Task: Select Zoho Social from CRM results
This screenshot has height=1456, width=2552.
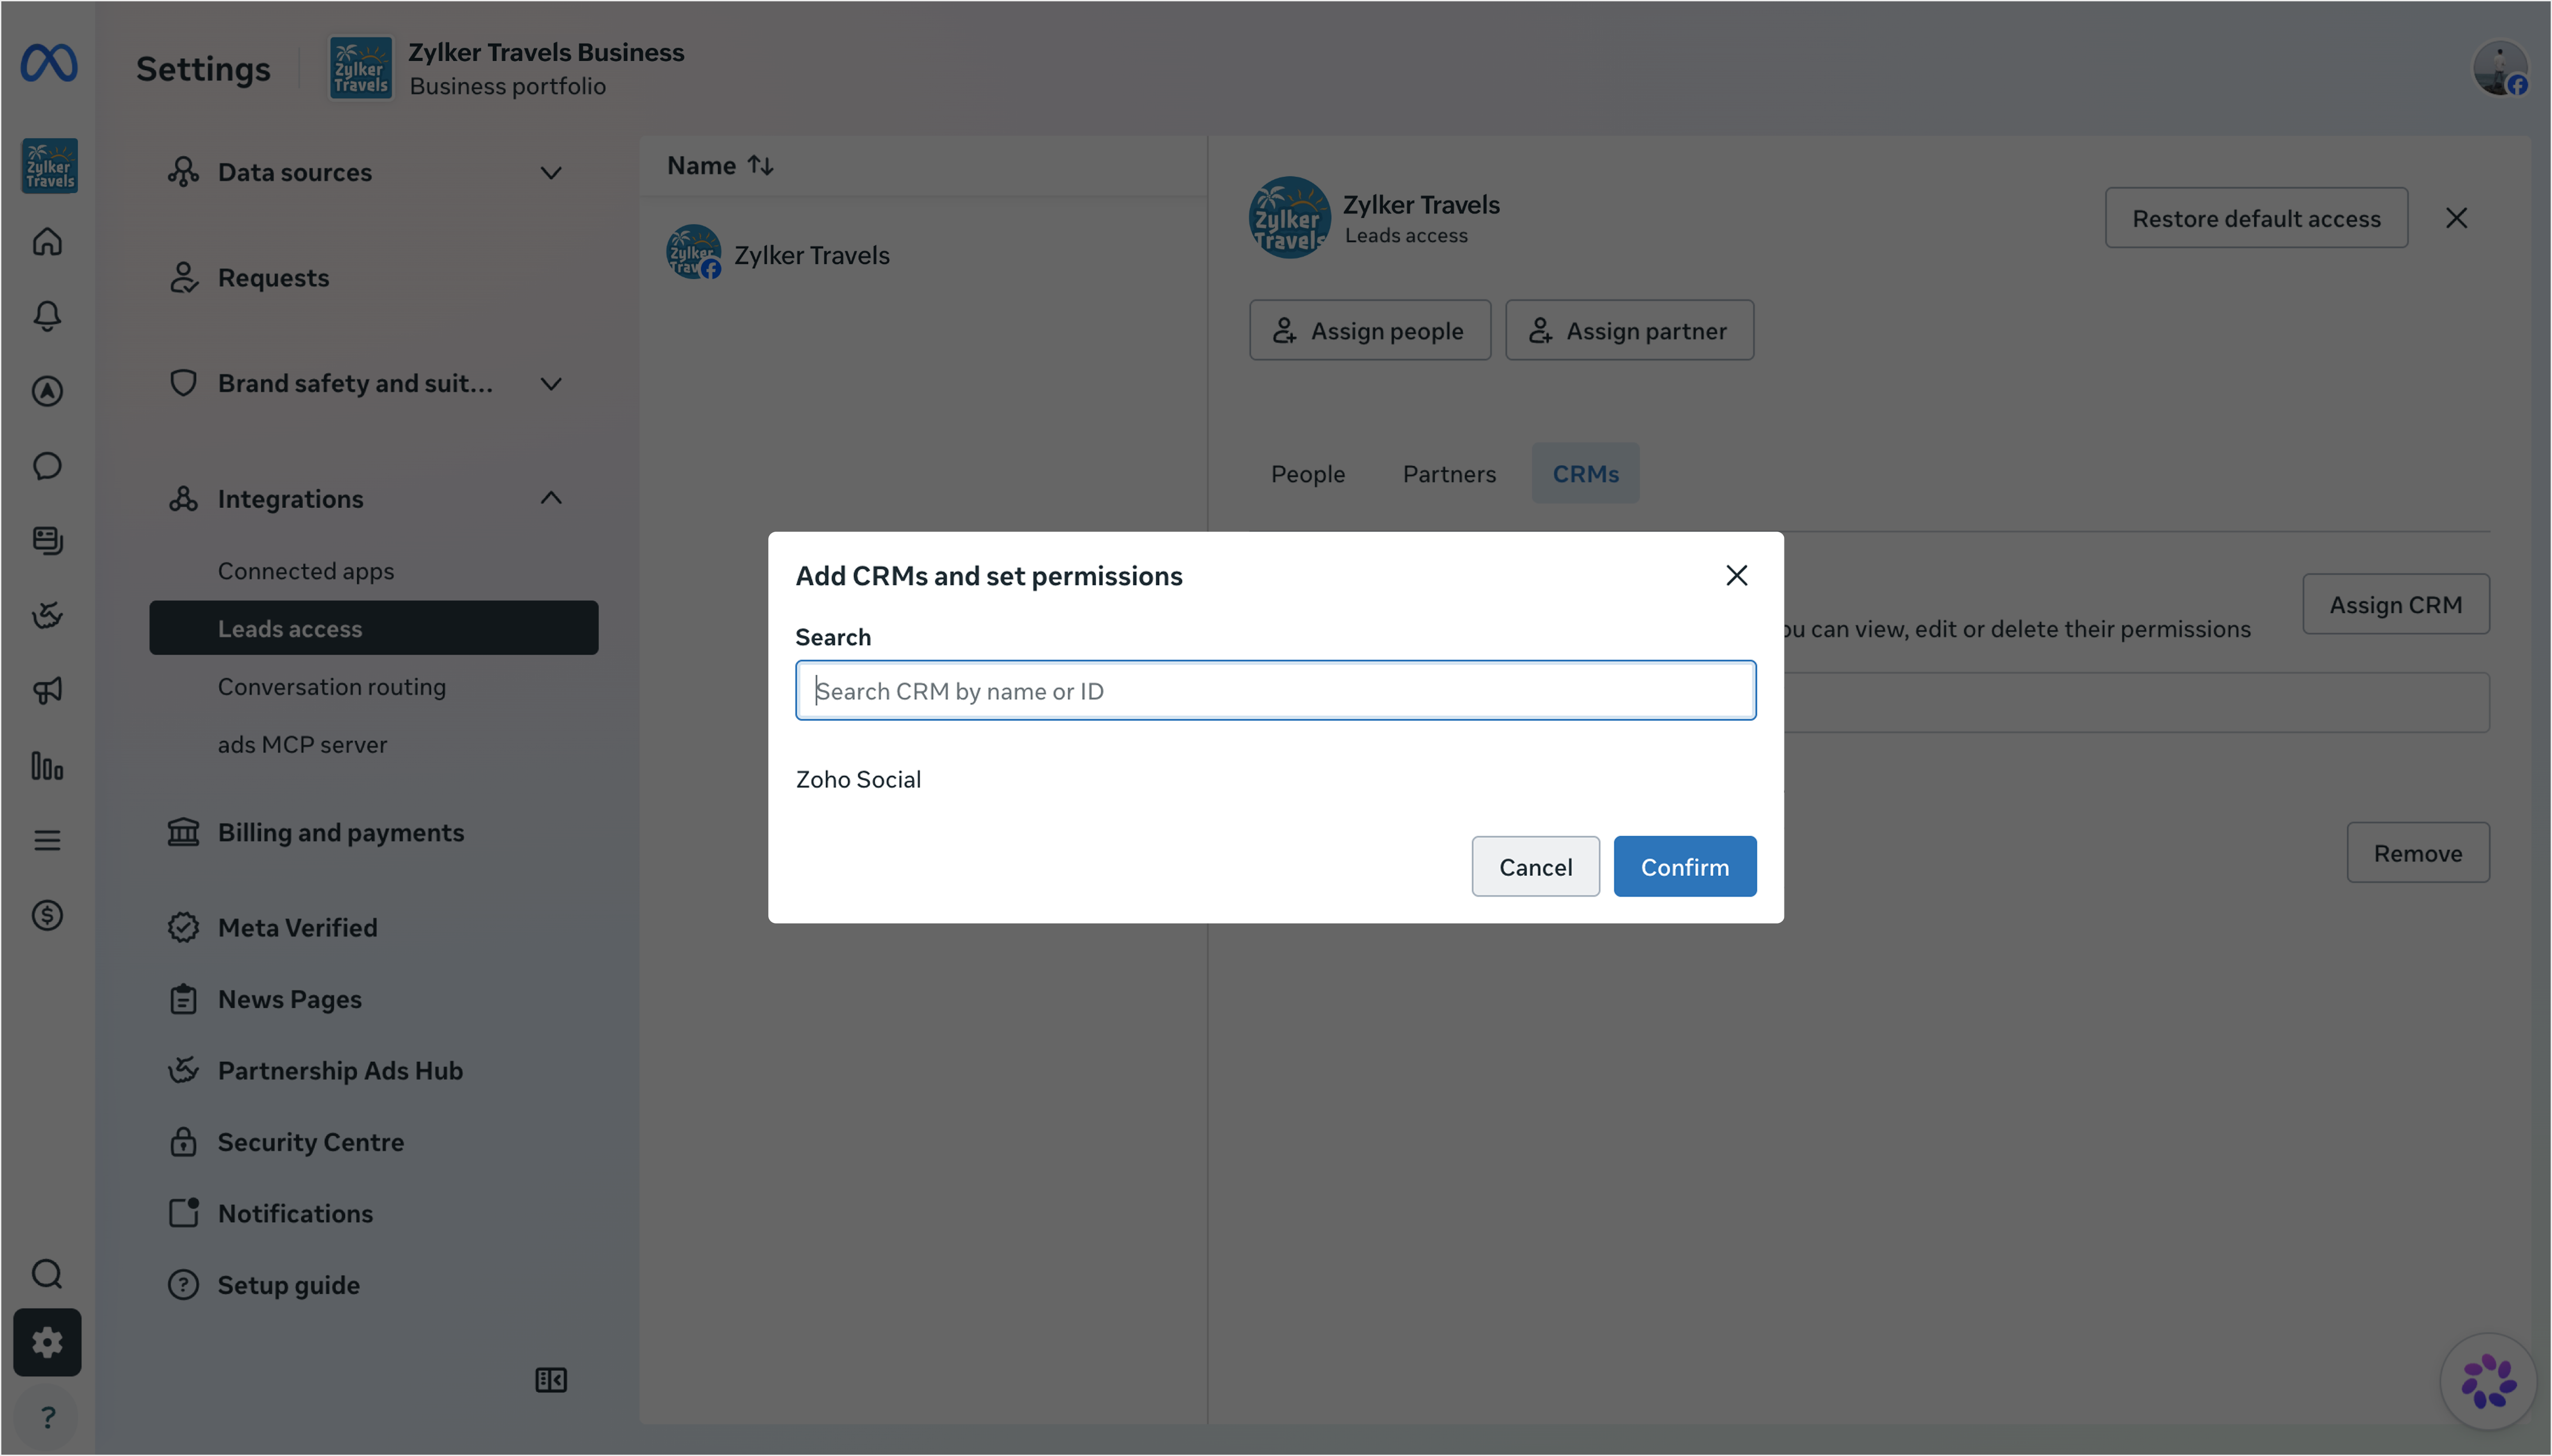Action: 858,780
